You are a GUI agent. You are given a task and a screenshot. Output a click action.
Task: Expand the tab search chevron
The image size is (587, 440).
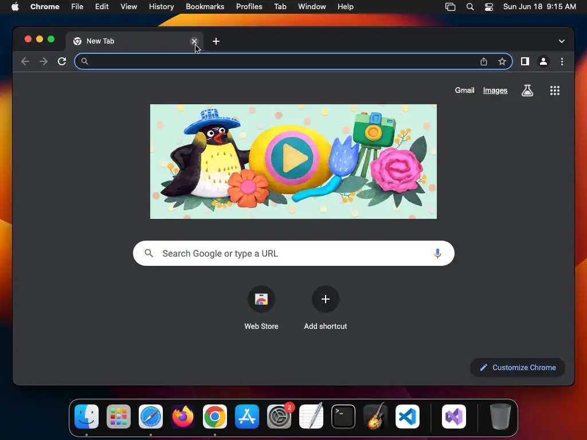tap(562, 41)
